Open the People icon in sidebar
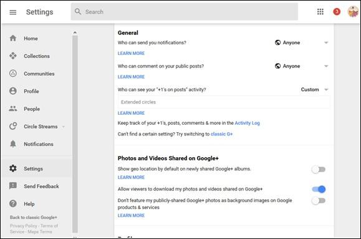 point(13,109)
